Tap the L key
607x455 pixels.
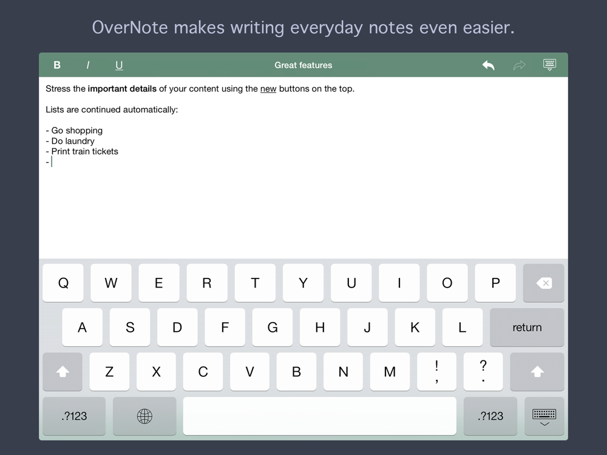coord(462,328)
